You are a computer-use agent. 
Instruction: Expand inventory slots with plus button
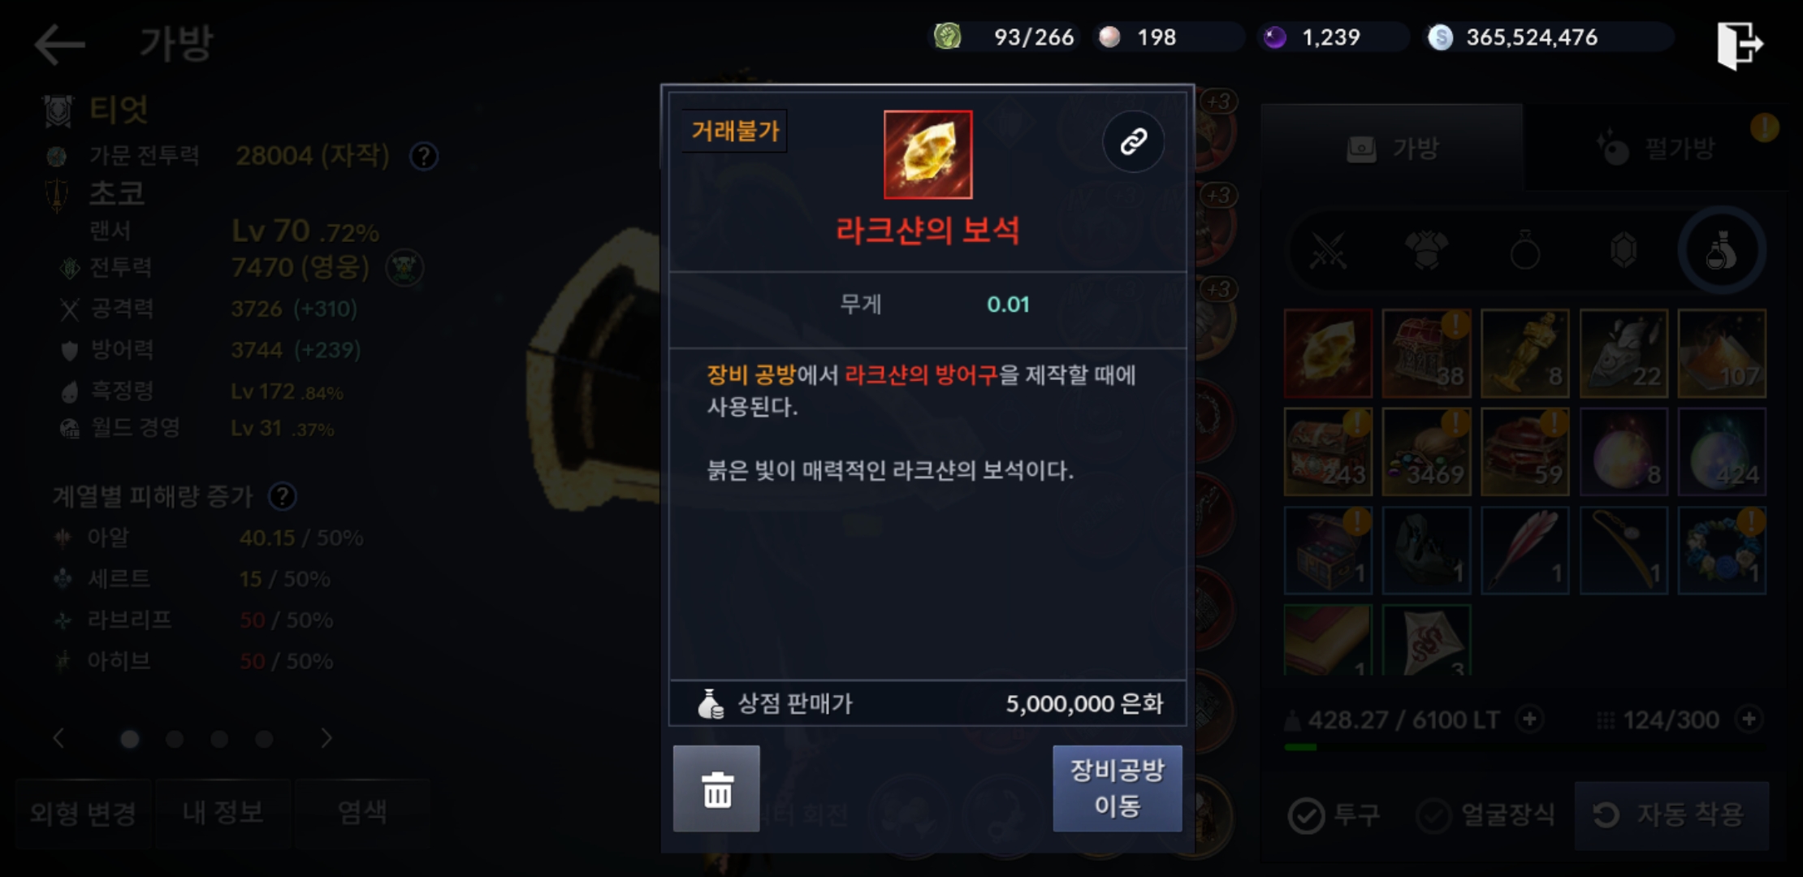point(1749,719)
